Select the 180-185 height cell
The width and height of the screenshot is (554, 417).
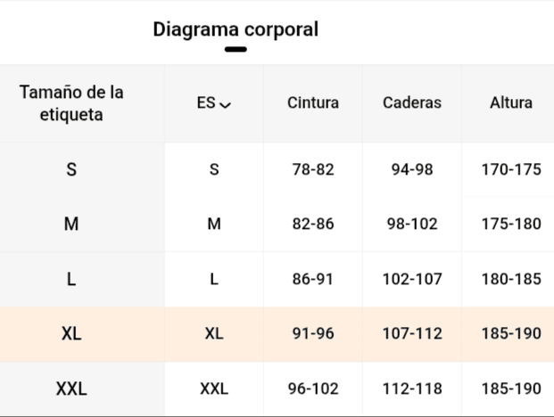(511, 279)
